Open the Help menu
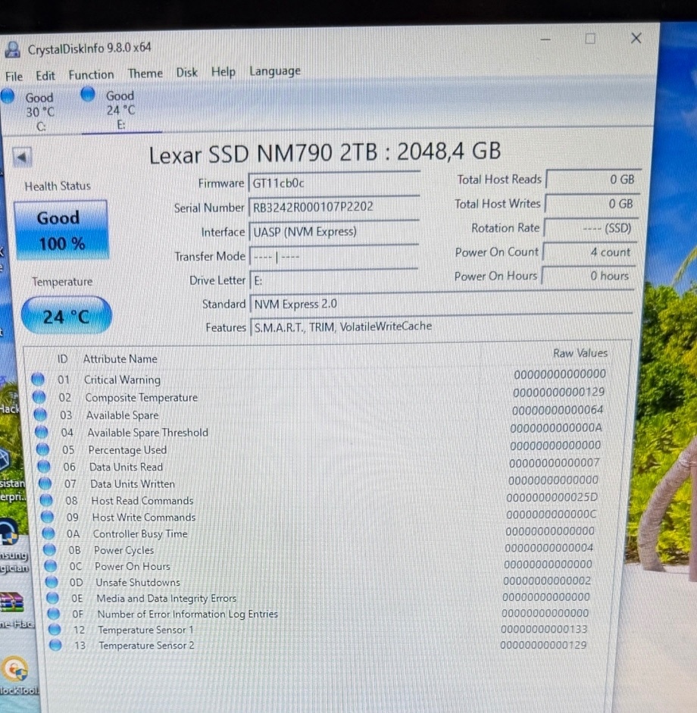 pos(223,71)
